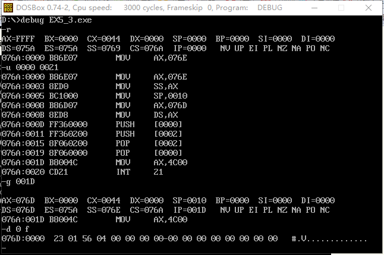Viewport: 384px width, 255px height.
Task: Click the debug prompt cursor on last line
Action: [4, 248]
